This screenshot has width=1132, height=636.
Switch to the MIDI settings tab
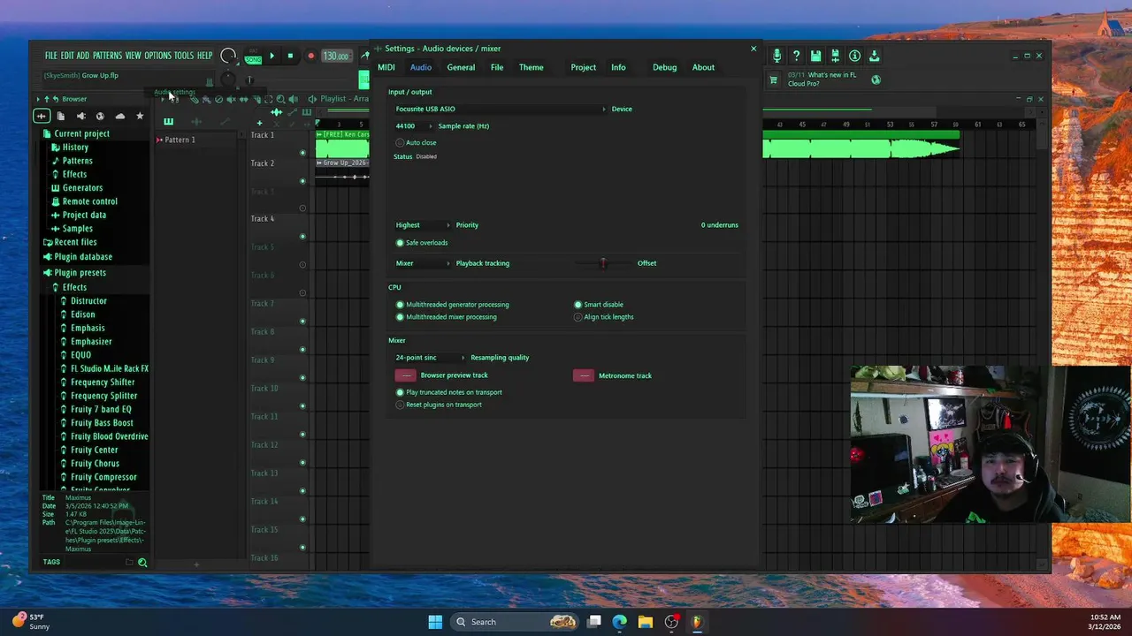386,67
